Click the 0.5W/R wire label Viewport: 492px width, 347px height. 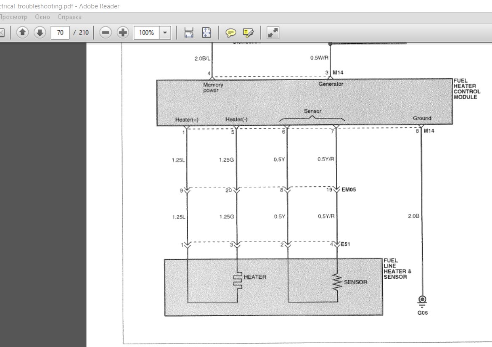click(319, 58)
